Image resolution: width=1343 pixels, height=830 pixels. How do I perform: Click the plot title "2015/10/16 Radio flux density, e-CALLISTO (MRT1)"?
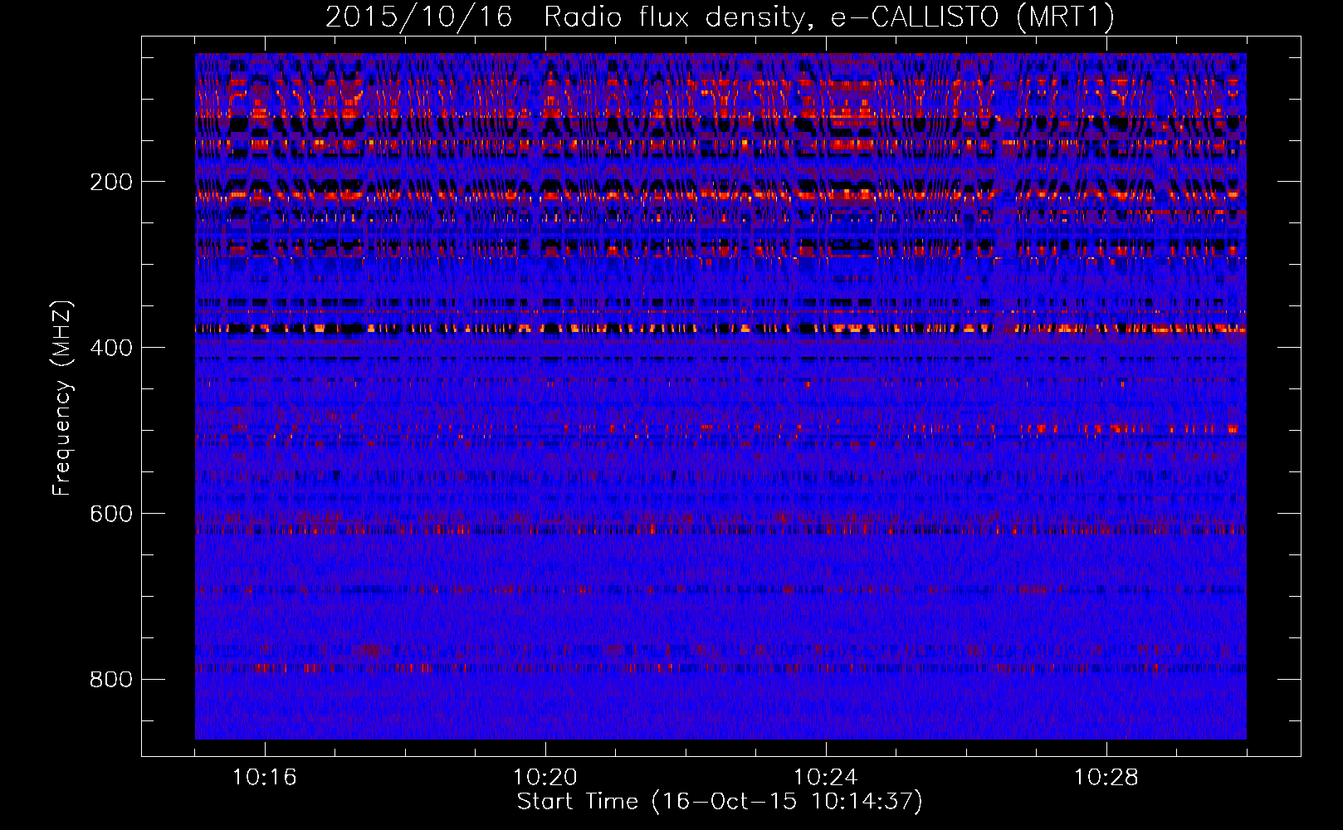[720, 17]
